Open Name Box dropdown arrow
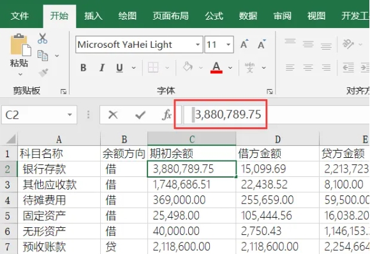The image size is (370, 254). 70,115
